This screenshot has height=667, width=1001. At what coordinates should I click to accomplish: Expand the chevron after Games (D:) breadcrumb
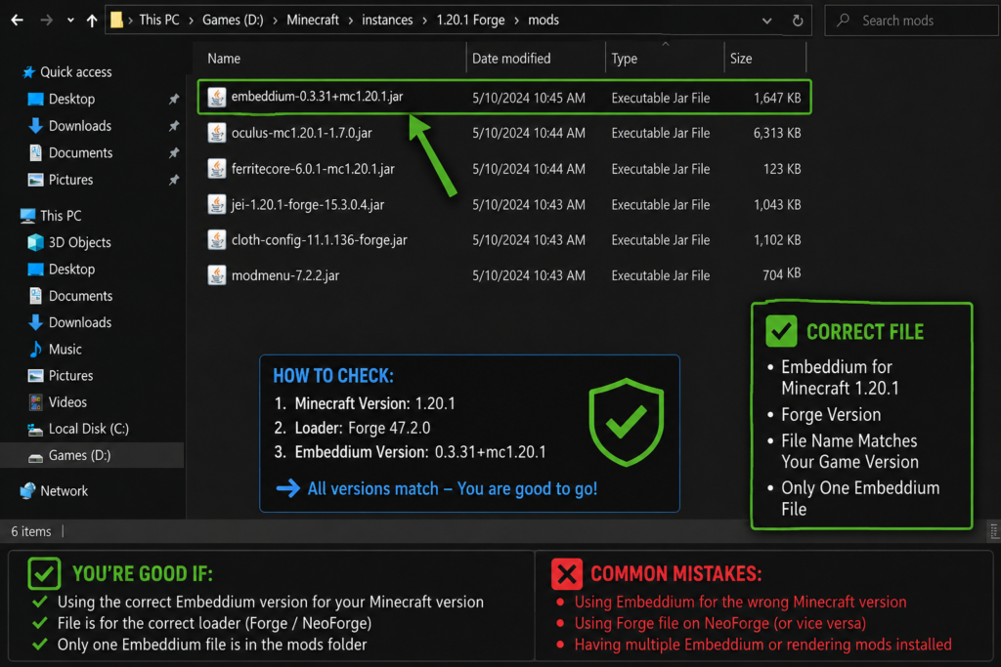coord(275,21)
